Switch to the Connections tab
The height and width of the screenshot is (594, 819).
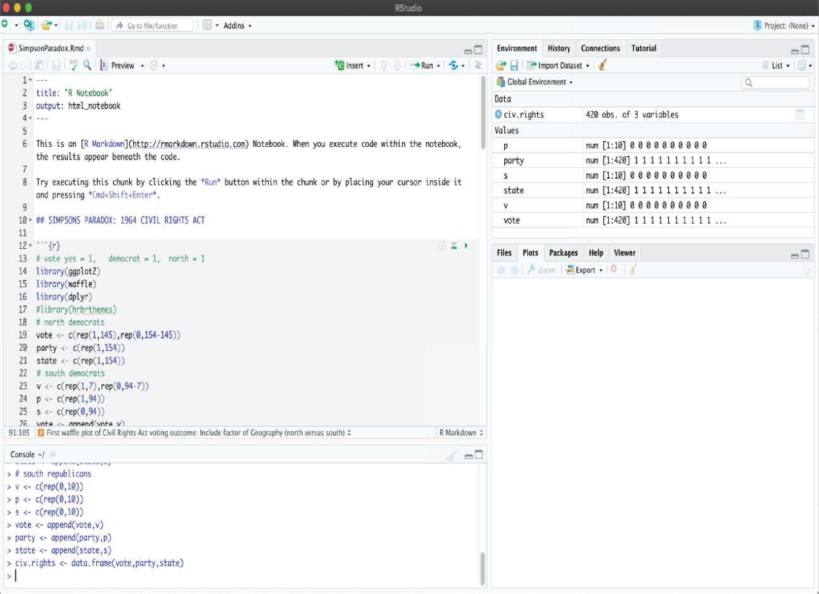(600, 48)
